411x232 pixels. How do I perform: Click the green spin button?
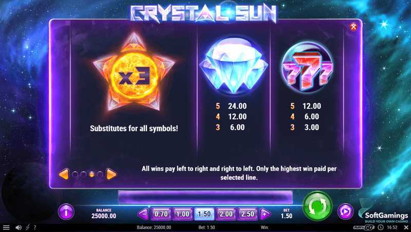point(317,206)
